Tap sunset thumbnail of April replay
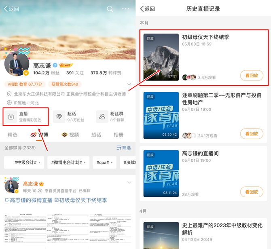271x249 pixels. (x=161, y=236)
